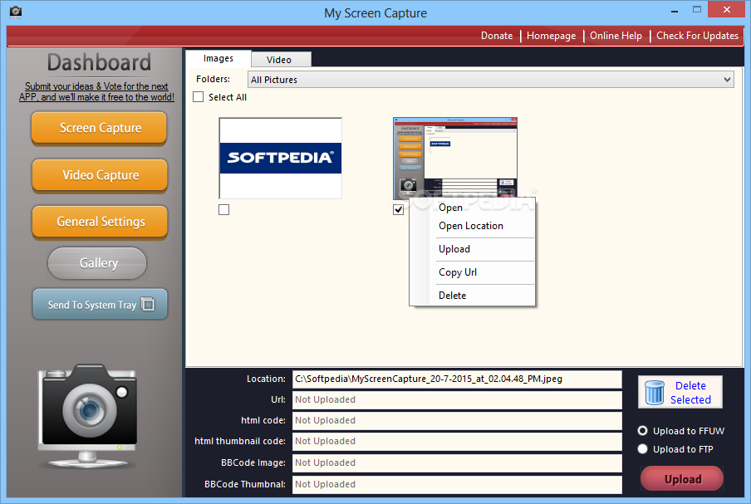Viewport: 751px width, 504px height.
Task: Click Check For Updates
Action: (697, 36)
